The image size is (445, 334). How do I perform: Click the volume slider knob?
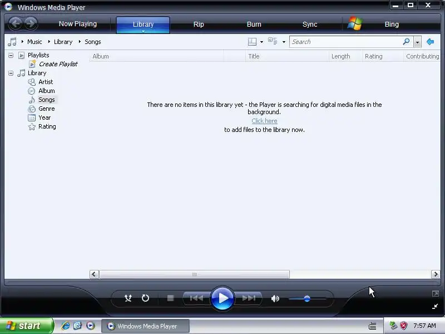coord(307,298)
